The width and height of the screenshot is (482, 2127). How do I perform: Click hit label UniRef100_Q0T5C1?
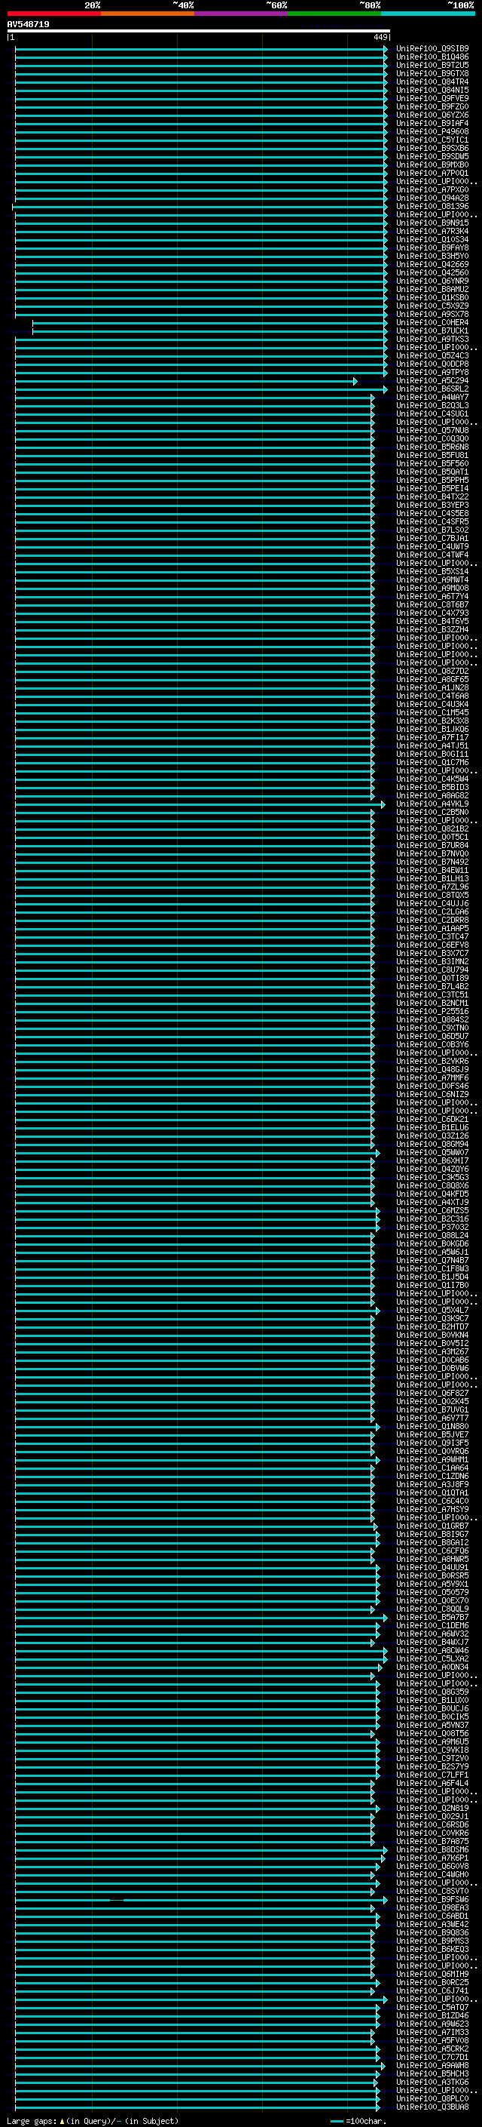point(432,838)
